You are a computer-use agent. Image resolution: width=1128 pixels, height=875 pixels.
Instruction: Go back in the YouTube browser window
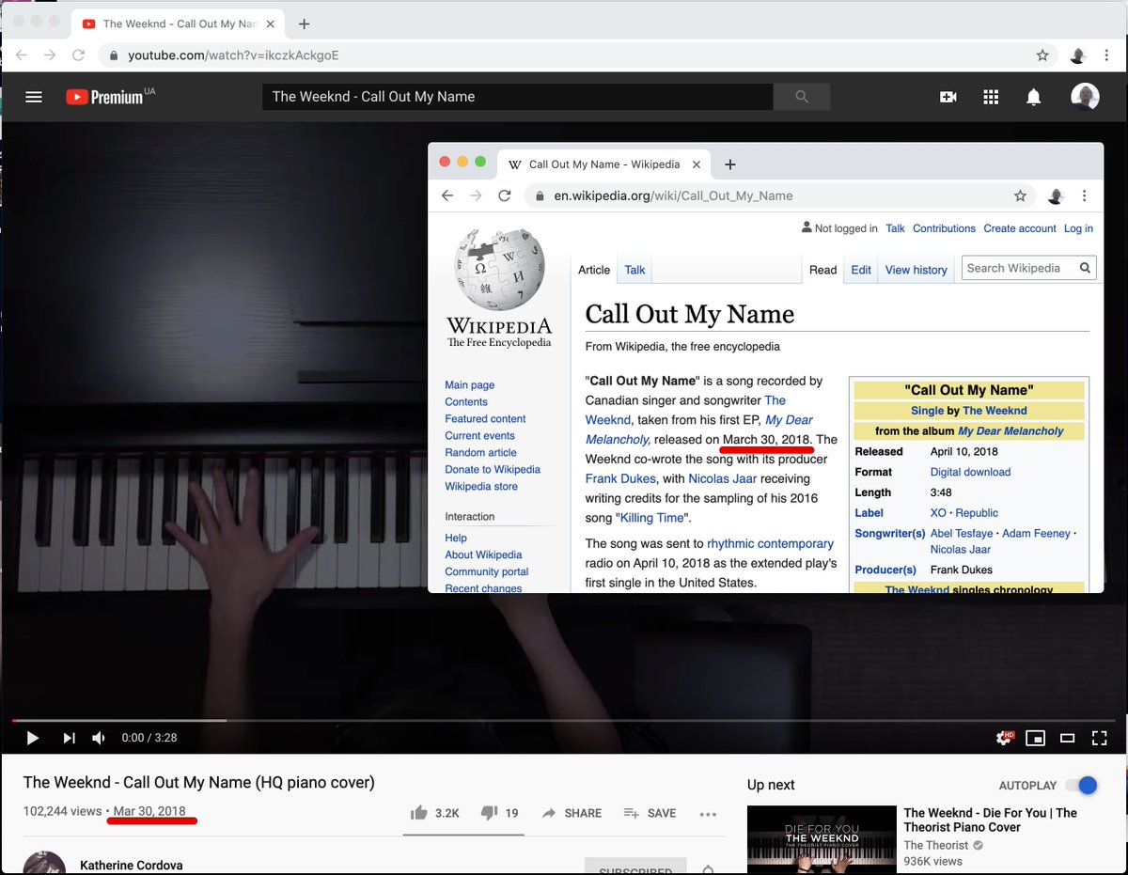(21, 55)
